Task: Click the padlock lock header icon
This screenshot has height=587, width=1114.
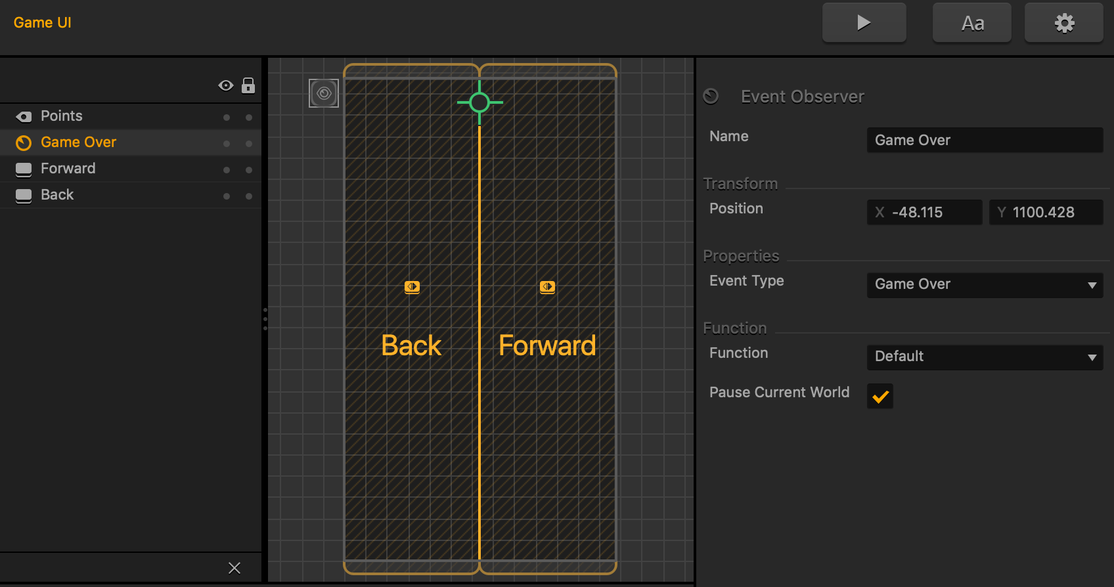Action: (248, 85)
